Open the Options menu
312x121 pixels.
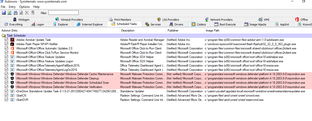point(24,7)
